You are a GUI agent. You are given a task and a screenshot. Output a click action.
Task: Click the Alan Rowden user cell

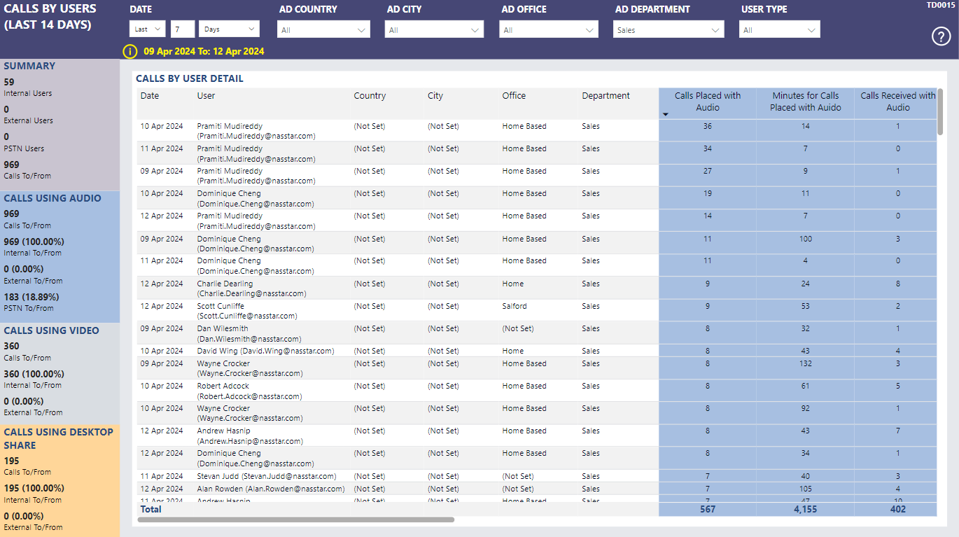coord(270,489)
